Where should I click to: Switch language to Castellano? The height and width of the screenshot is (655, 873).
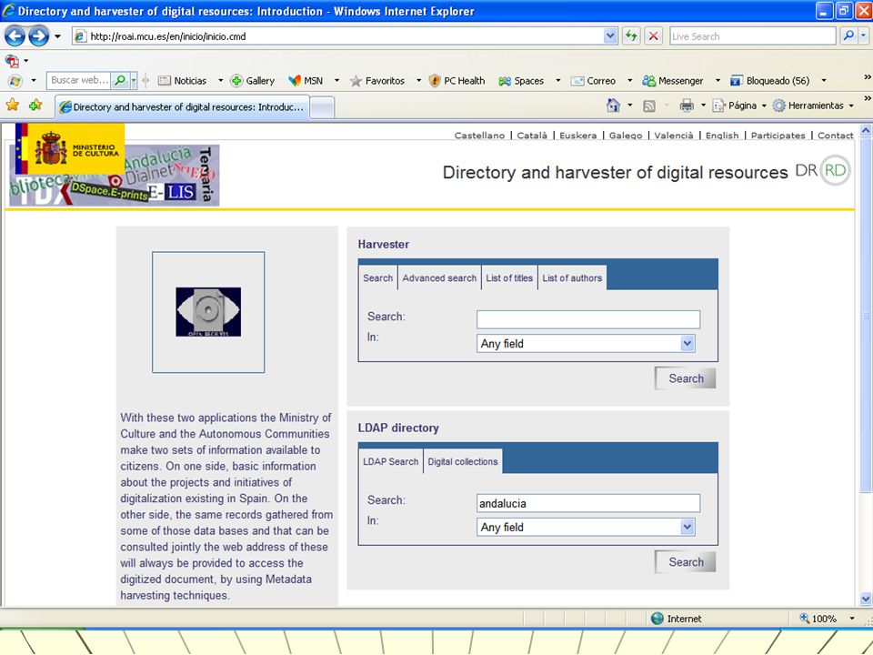[x=479, y=136]
